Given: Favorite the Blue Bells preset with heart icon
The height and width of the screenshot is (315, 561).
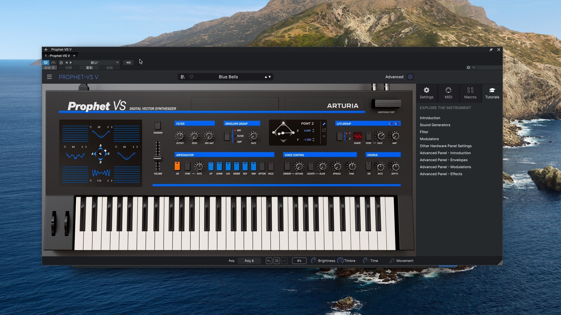Looking at the screenshot, I should point(191,77).
